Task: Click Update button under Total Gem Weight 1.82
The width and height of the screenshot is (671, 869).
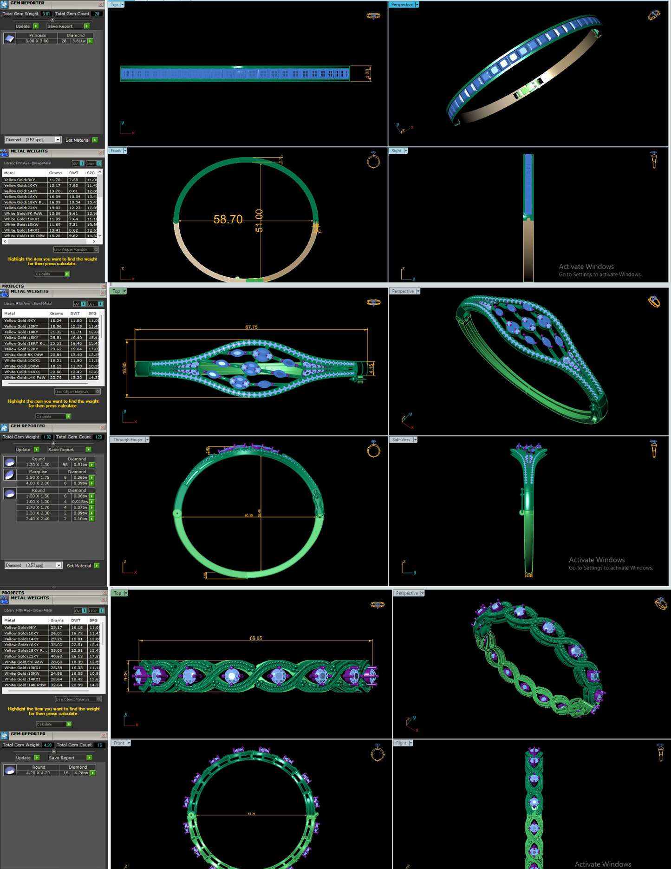Action: click(27, 450)
